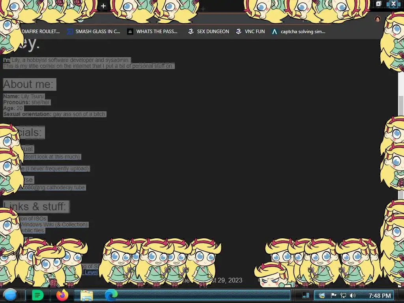Open the captcha solving sim... bookmark

[303, 32]
